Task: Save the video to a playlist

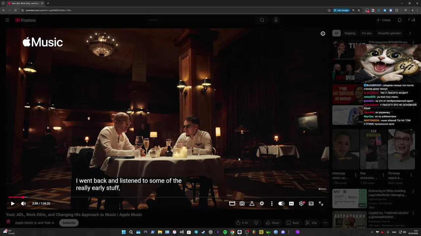Action: coord(293,223)
